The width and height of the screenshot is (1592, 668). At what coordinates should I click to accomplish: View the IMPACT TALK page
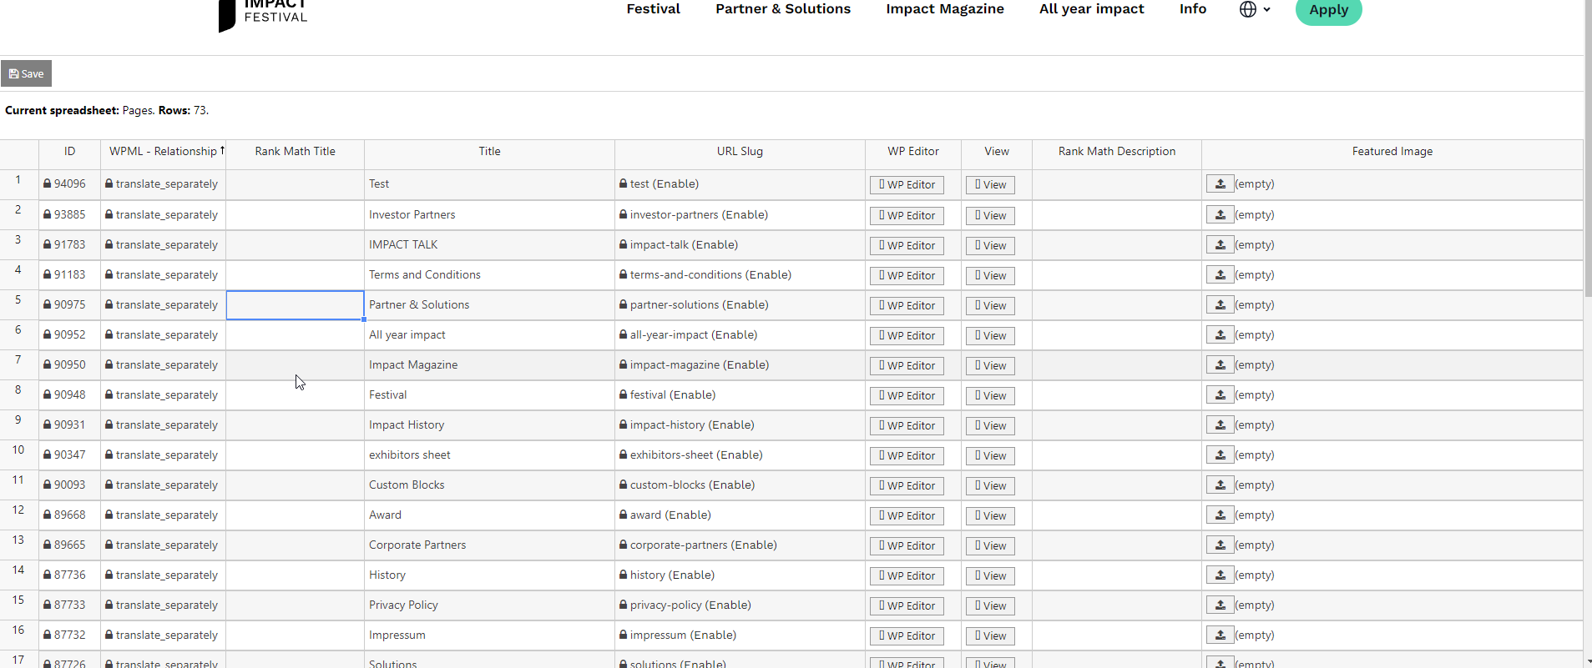991,246
